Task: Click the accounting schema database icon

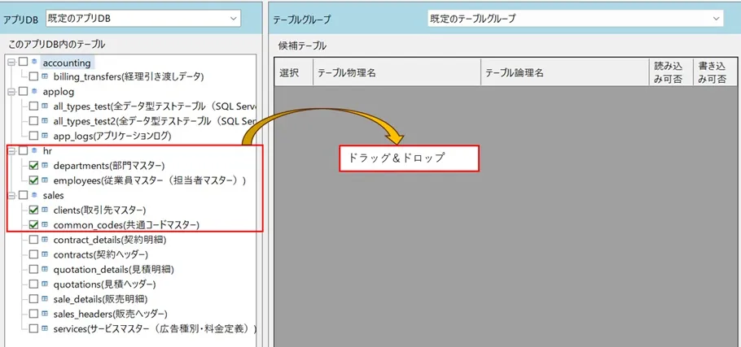Action: click(x=34, y=61)
